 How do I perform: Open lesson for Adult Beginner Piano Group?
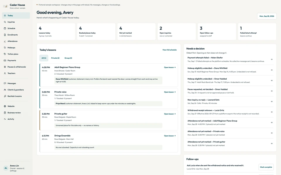[x=170, y=67]
